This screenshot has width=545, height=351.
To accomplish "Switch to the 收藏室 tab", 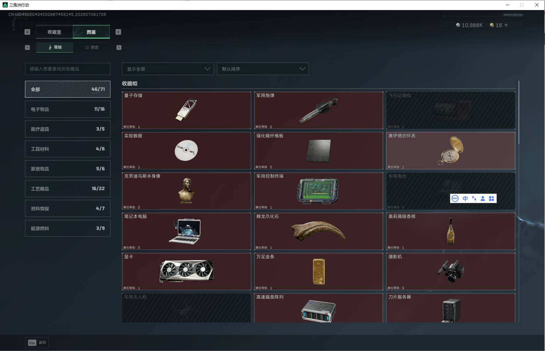I will [54, 32].
